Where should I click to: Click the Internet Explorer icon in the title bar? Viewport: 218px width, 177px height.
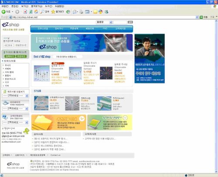[2, 2]
